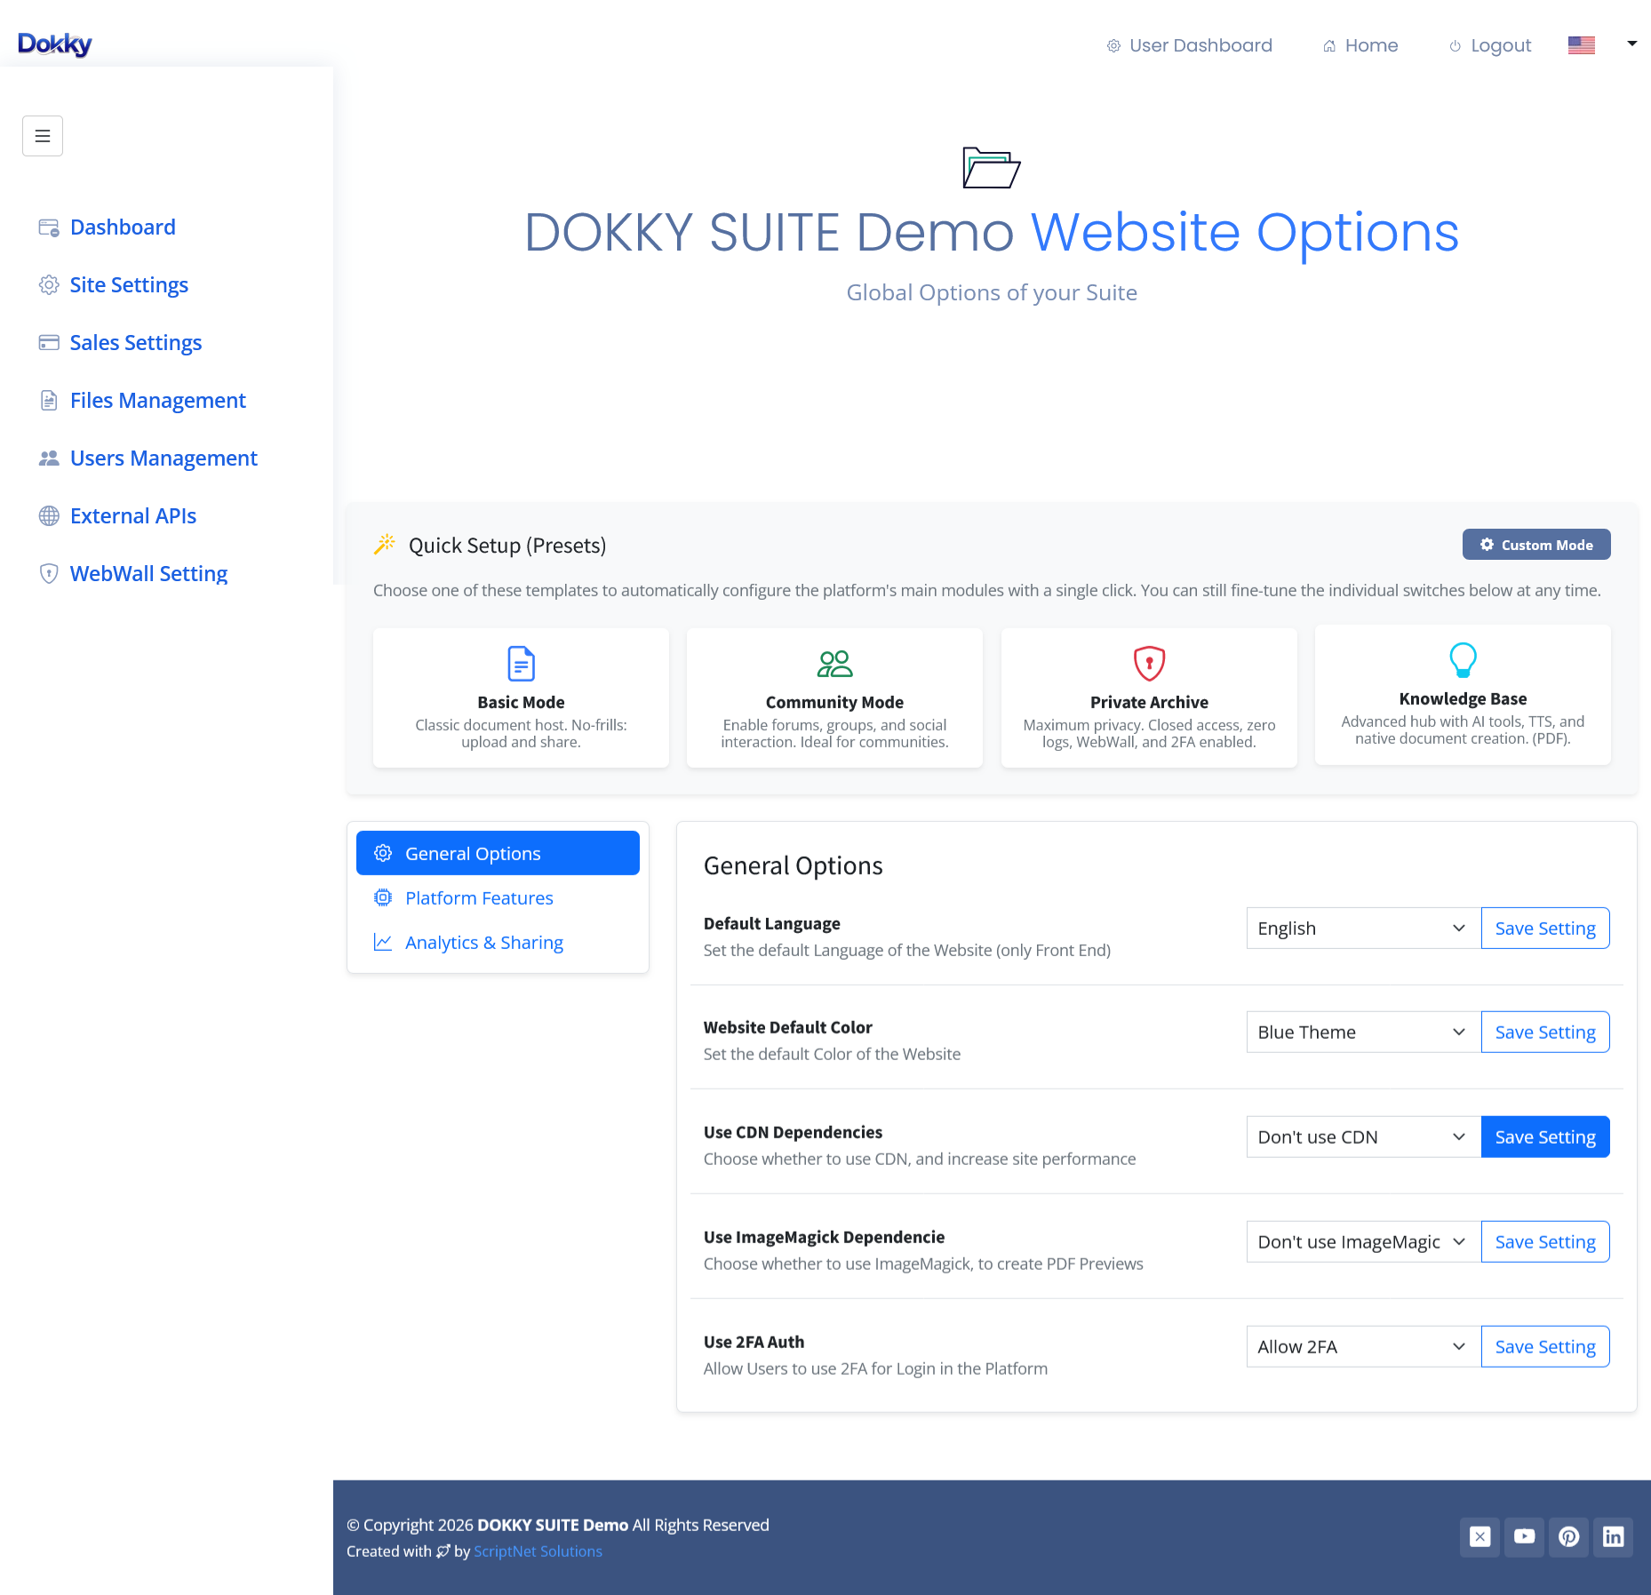The width and height of the screenshot is (1651, 1595).
Task: Save Setting for ImageMagick Dependencie
Action: point(1545,1242)
